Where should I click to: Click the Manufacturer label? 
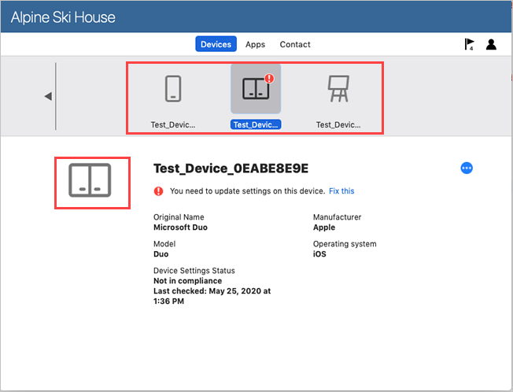[x=338, y=217]
